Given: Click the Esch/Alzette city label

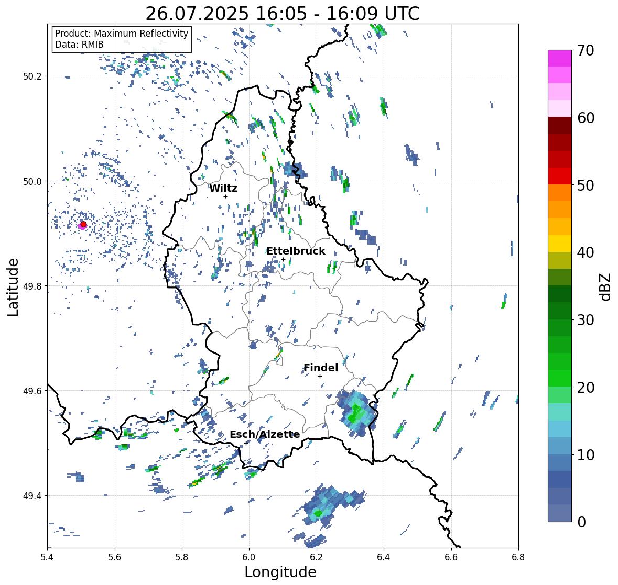Looking at the screenshot, I should tap(265, 434).
